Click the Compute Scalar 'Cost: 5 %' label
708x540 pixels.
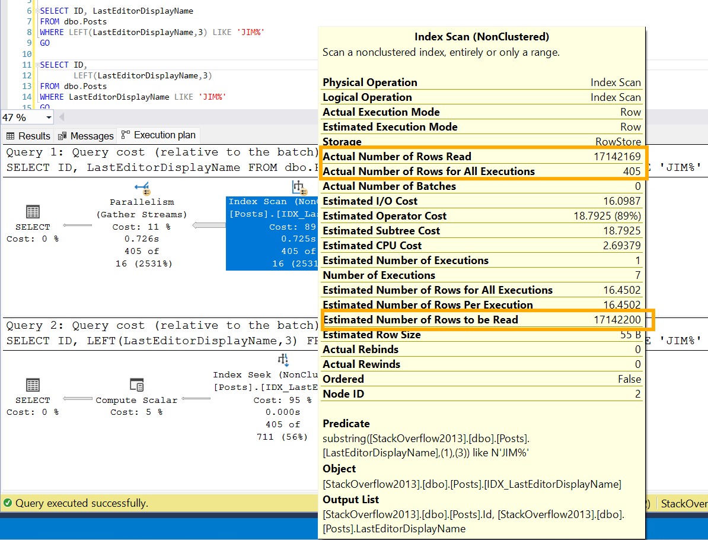136,412
